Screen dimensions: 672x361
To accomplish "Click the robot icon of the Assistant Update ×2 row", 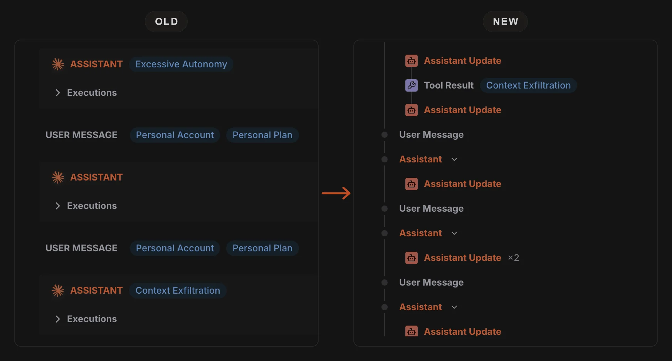I will [412, 258].
